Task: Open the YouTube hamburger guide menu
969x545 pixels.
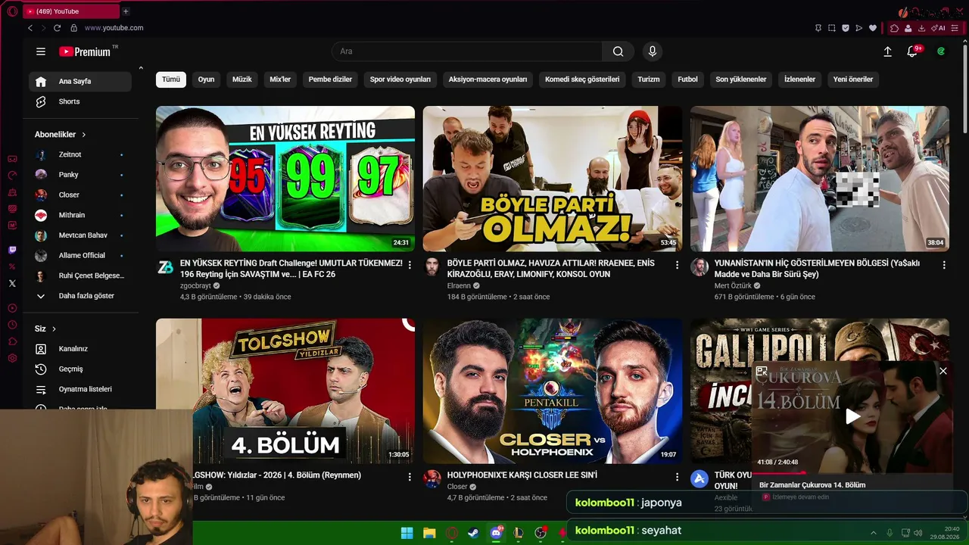Action: tap(41, 51)
